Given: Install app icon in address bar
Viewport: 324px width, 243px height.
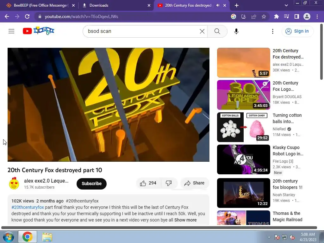Looking at the screenshot, I should pyautogui.click(x=243, y=16).
